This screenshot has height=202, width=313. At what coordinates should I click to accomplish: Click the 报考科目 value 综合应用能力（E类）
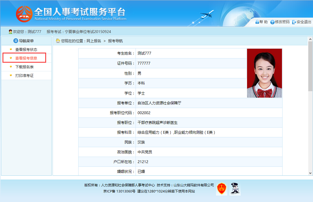(155, 132)
